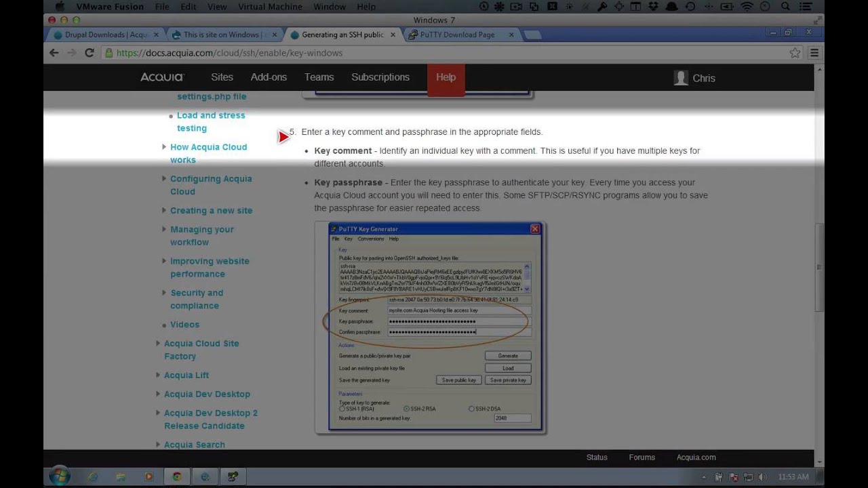Expand Security and compliance arrow
Screen dimensions: 868x488
coord(164,293)
